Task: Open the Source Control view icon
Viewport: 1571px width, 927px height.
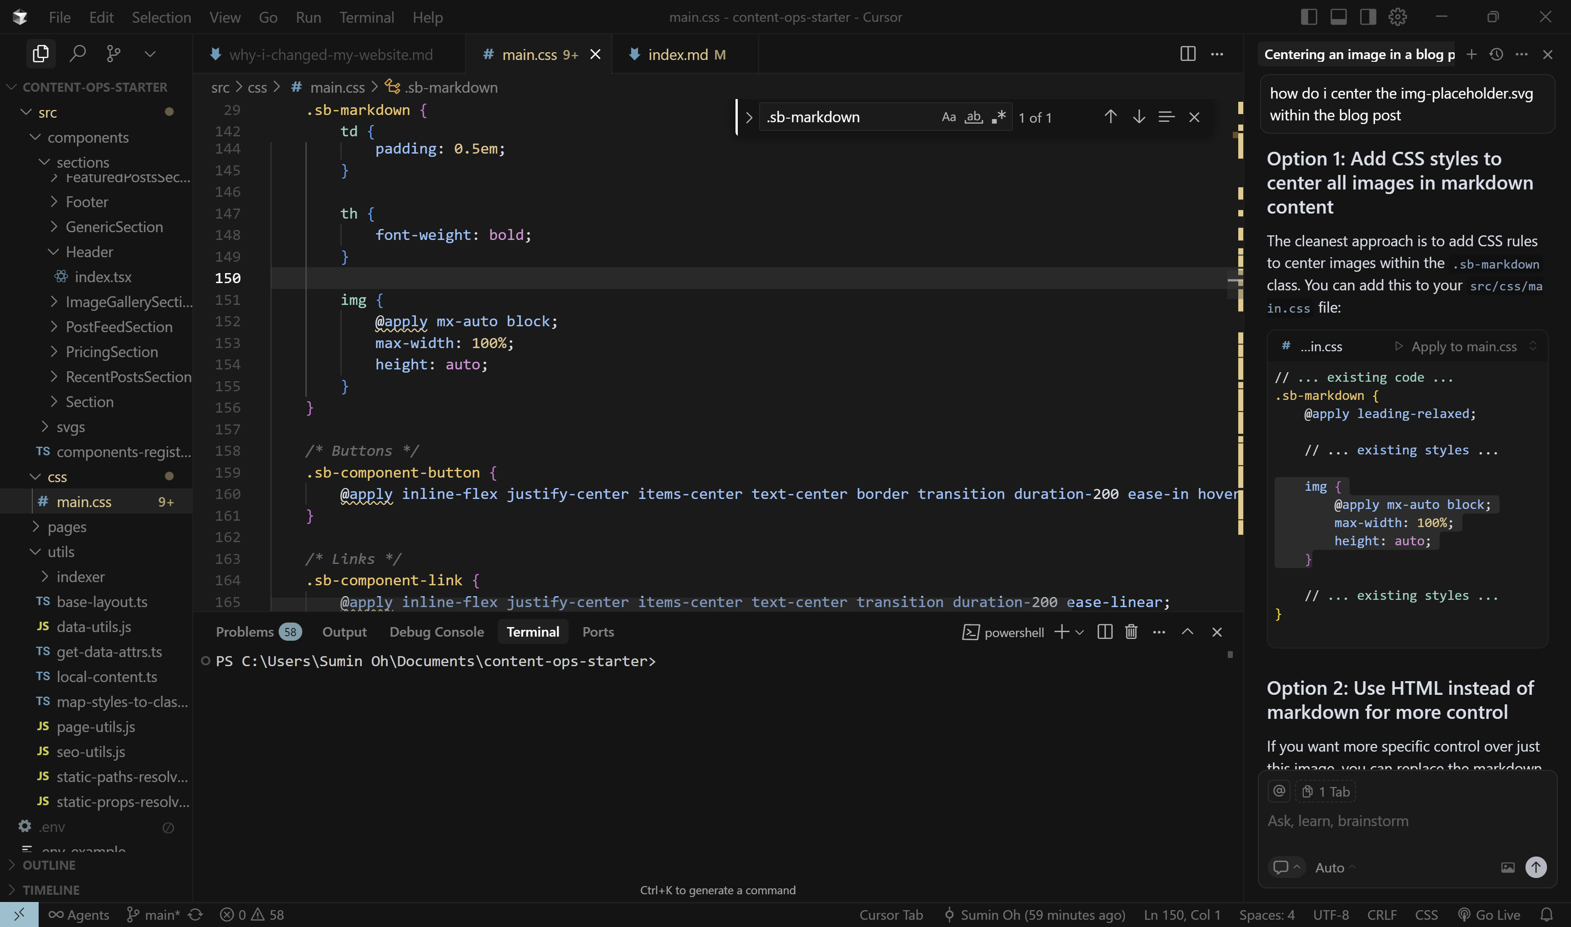Action: tap(113, 54)
